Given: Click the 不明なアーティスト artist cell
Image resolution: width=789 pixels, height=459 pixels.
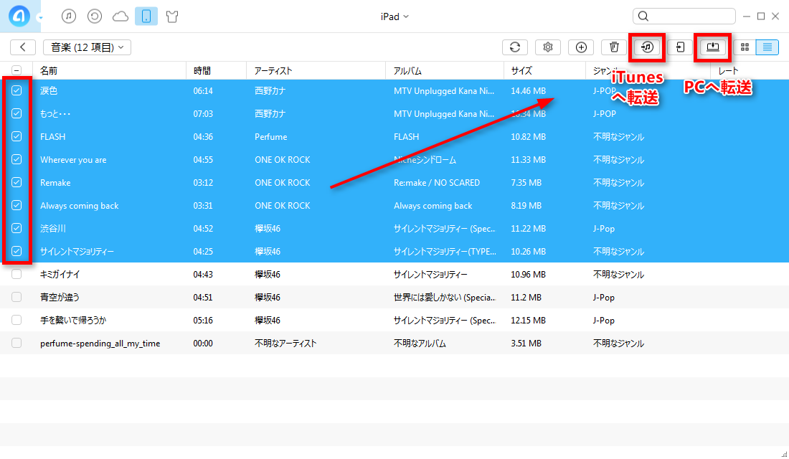Looking at the screenshot, I should pyautogui.click(x=285, y=344).
